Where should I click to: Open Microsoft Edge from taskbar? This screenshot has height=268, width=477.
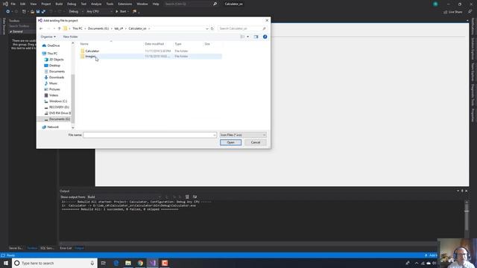point(116,263)
